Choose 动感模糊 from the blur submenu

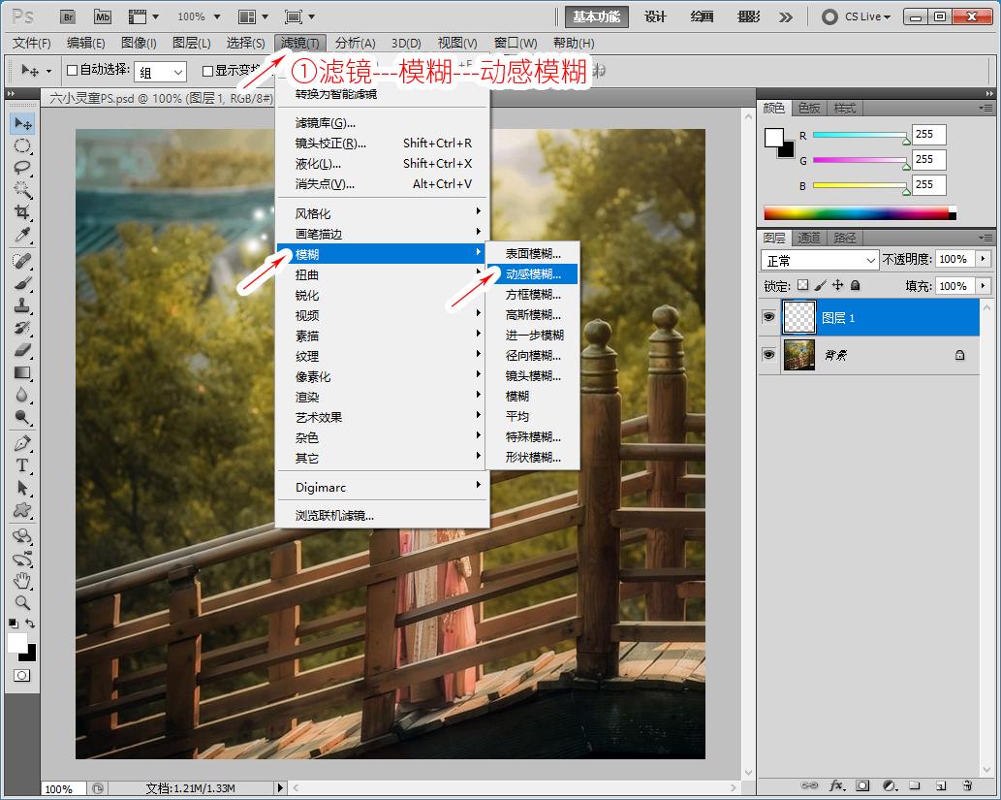click(x=532, y=274)
